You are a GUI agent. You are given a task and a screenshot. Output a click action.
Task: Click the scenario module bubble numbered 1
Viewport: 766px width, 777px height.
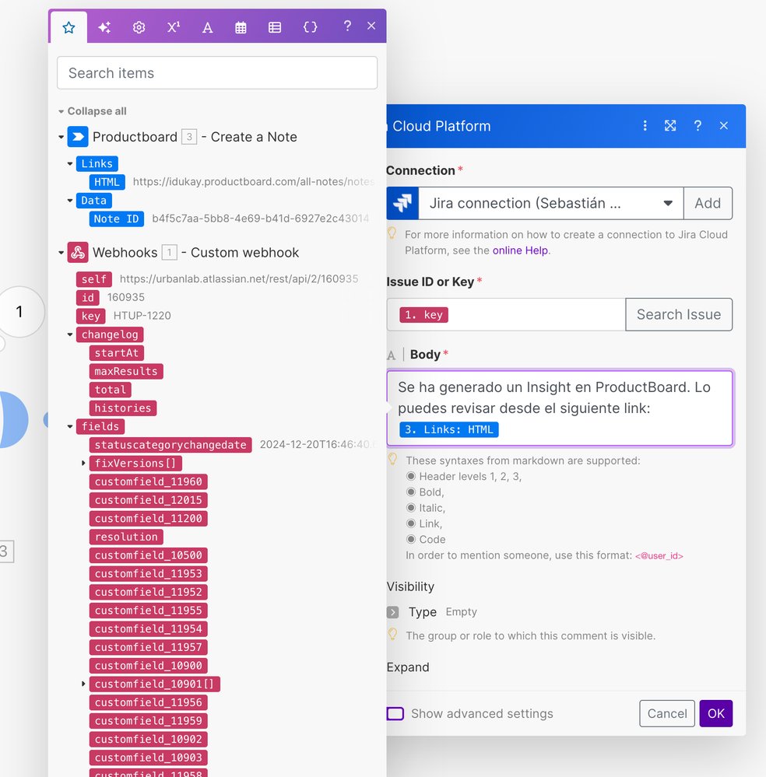[19, 312]
